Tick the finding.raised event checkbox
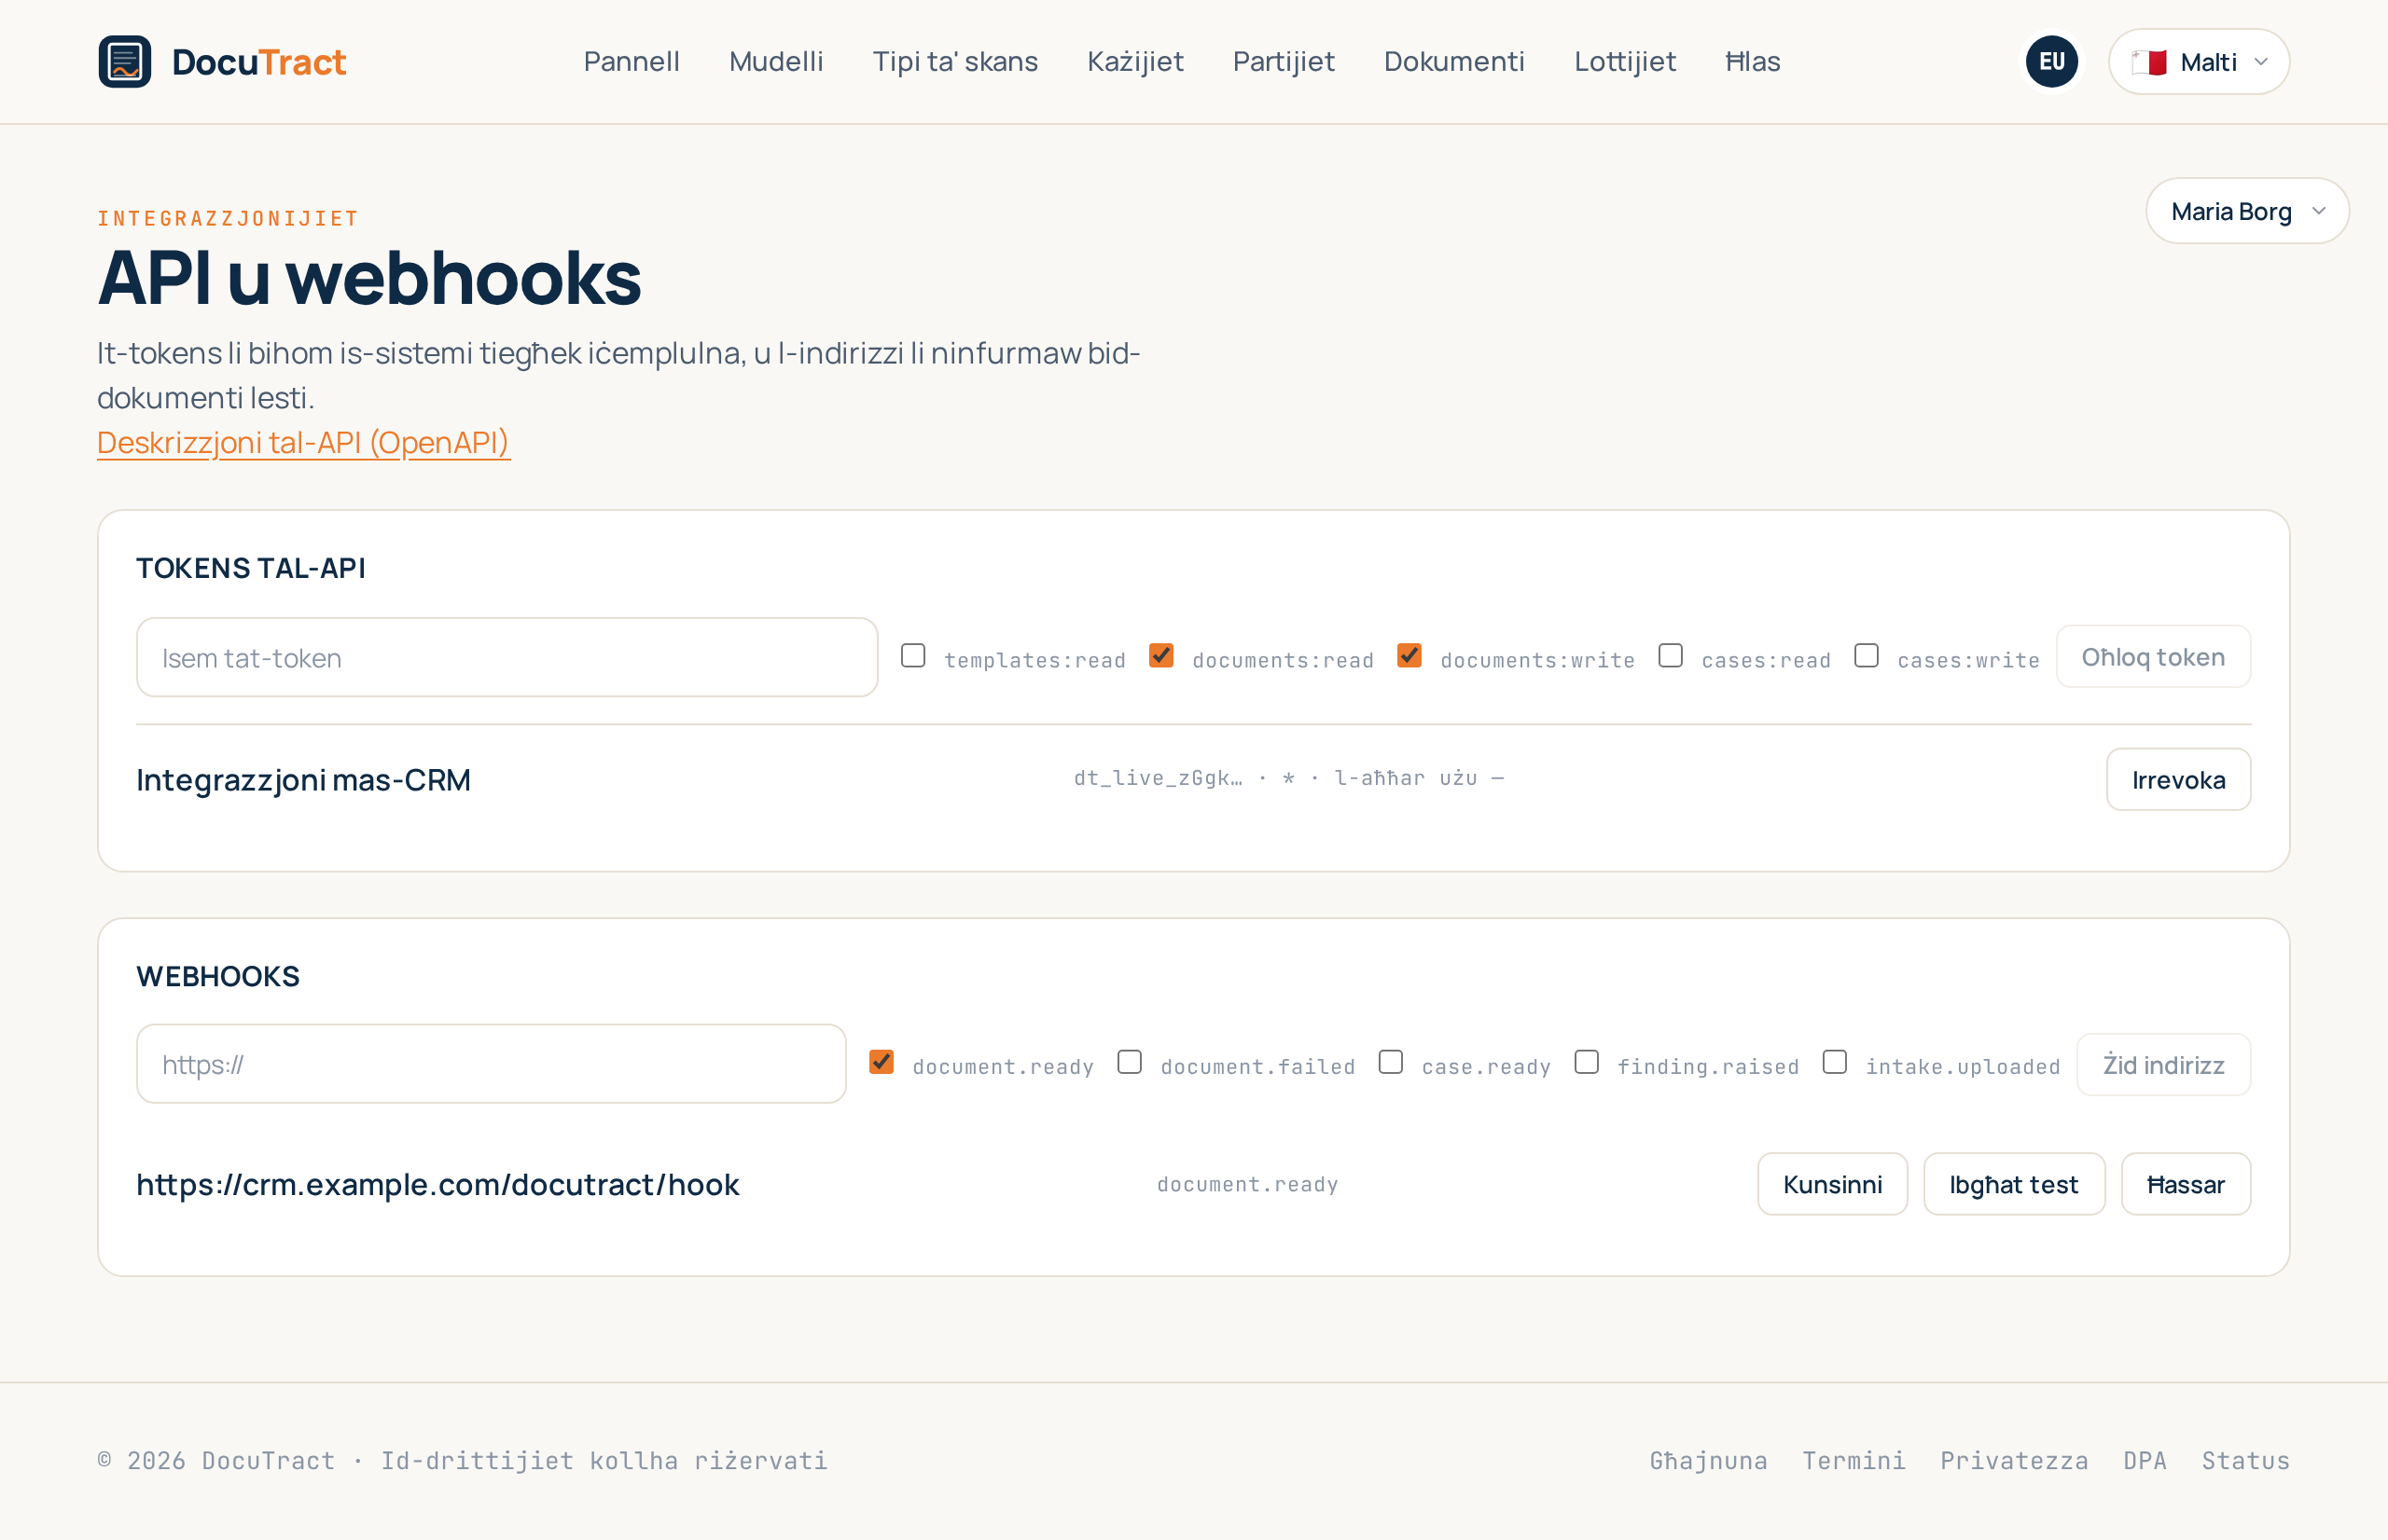Viewport: 2388px width, 1540px height. pos(1586,1061)
